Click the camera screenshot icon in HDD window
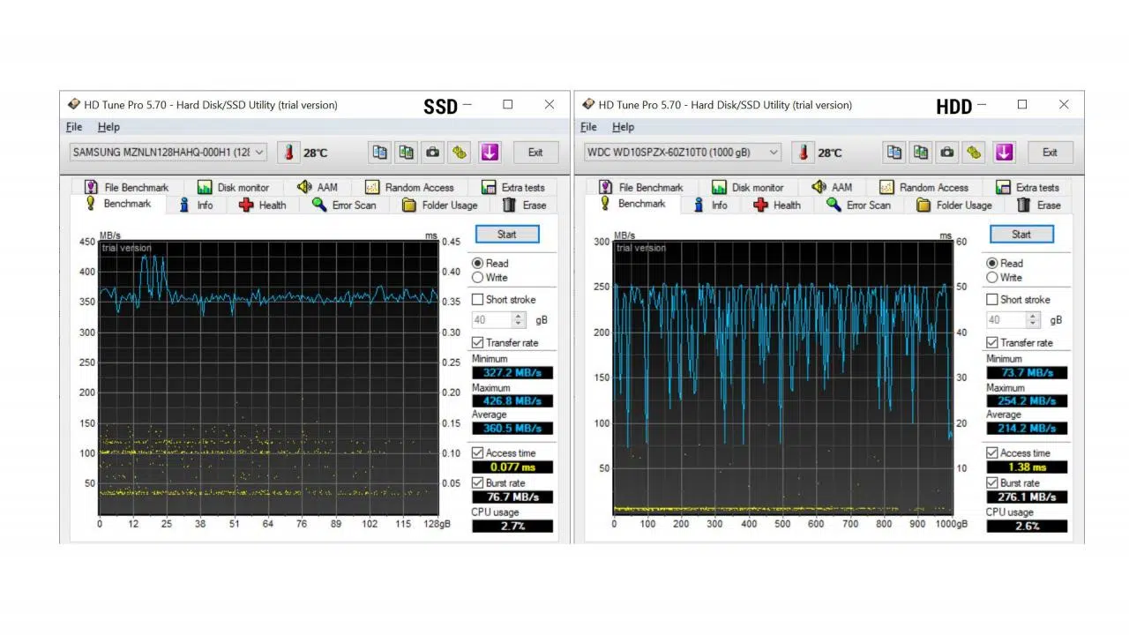Viewport: 1129px width, 635px height. tap(947, 153)
